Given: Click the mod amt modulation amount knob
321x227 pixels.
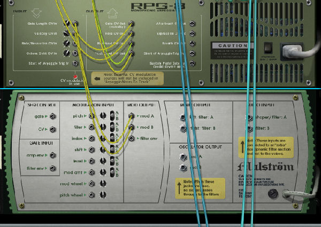Looking at the screenshot, I should pyautogui.click(x=103, y=172).
